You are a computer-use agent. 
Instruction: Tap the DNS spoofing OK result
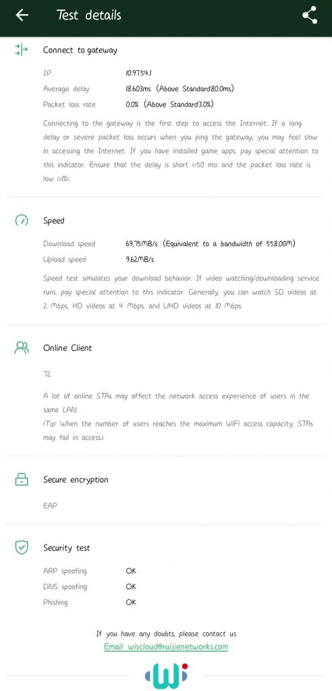[131, 586]
